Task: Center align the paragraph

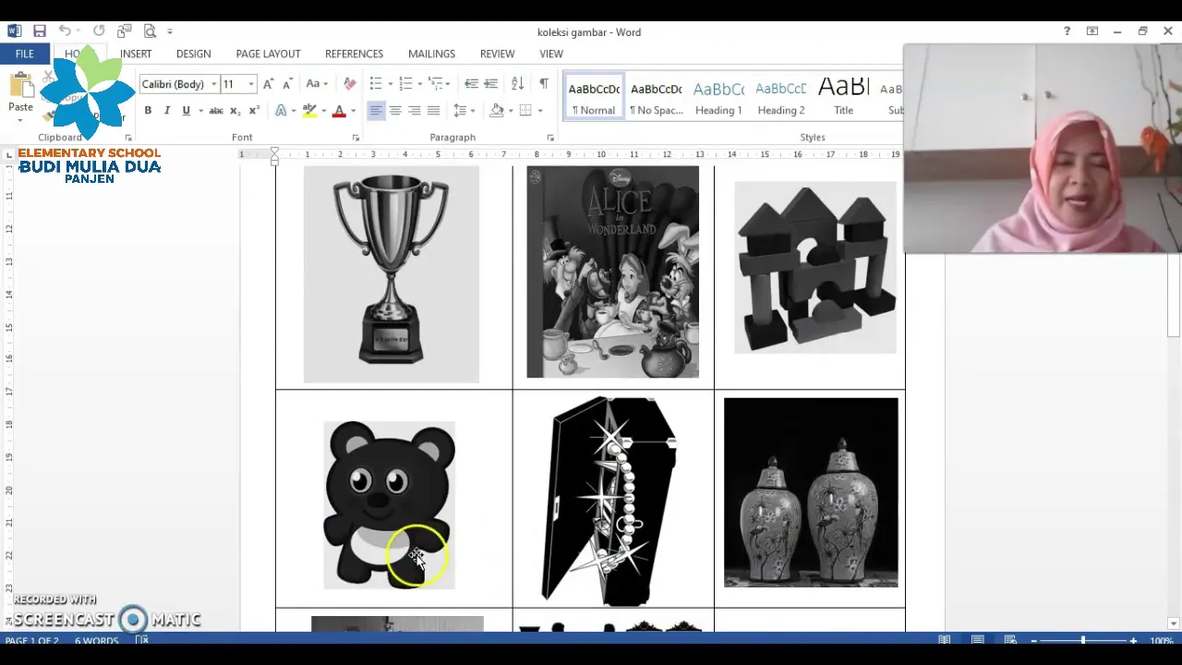Action: [395, 111]
